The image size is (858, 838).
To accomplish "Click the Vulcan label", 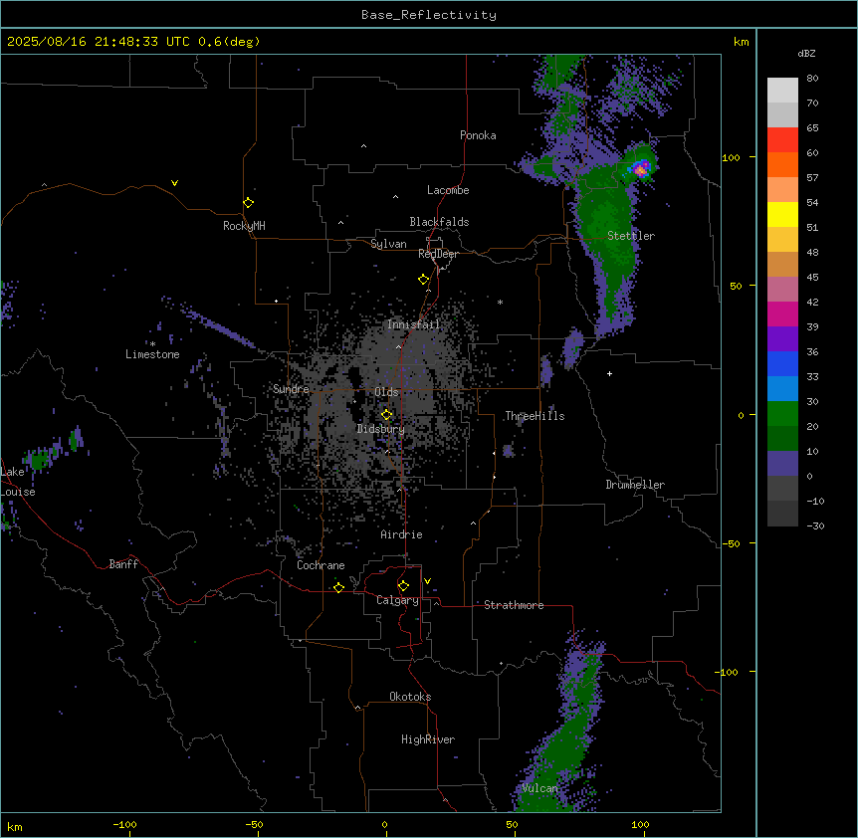I will [x=540, y=788].
